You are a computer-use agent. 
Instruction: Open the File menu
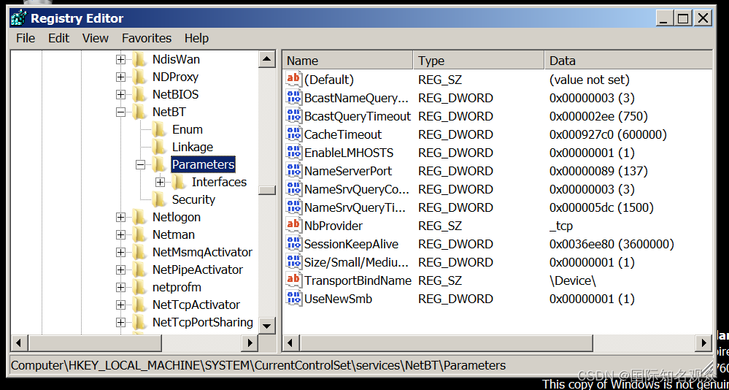[26, 38]
